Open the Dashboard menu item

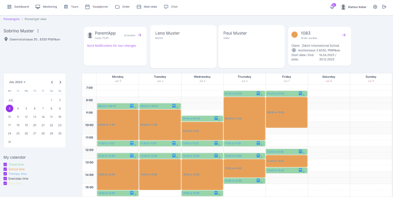[18, 7]
